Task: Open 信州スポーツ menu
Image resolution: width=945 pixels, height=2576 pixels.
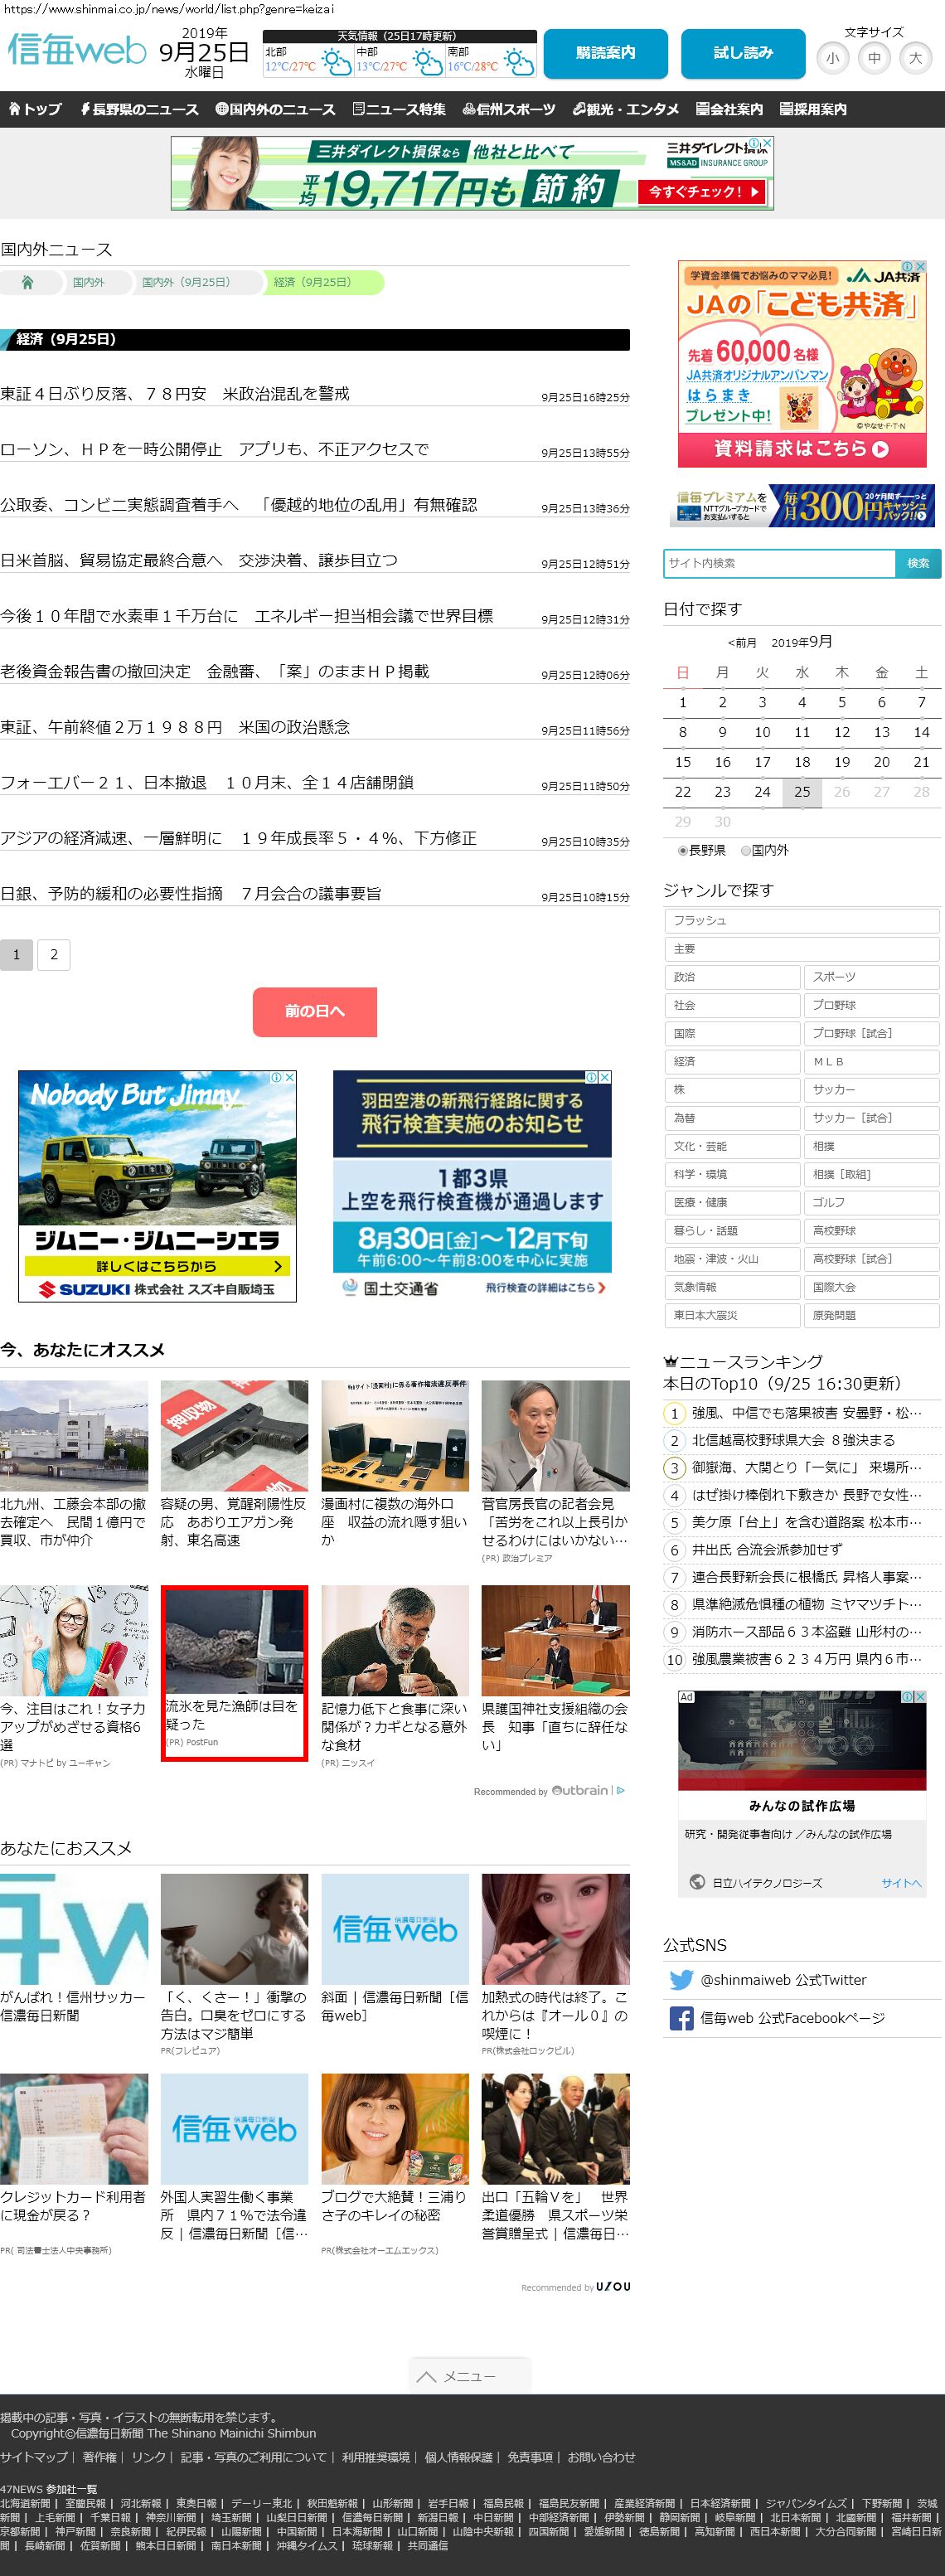Action: (509, 109)
